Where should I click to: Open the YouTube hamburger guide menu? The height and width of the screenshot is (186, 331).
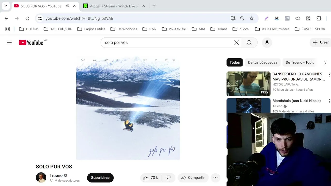(9, 43)
